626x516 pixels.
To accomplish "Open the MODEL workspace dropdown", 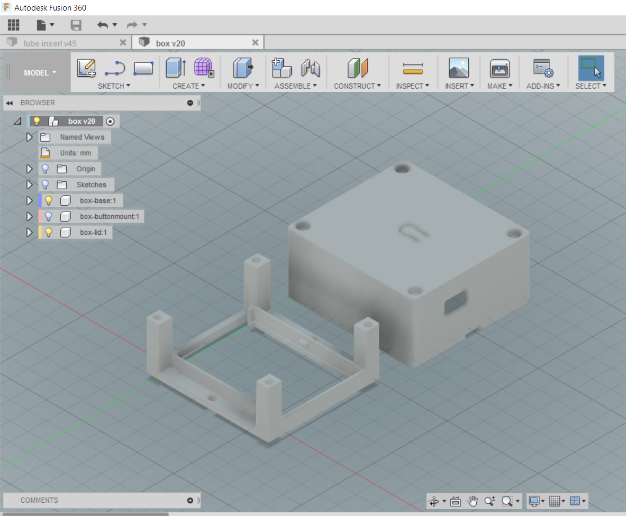I will [40, 73].
